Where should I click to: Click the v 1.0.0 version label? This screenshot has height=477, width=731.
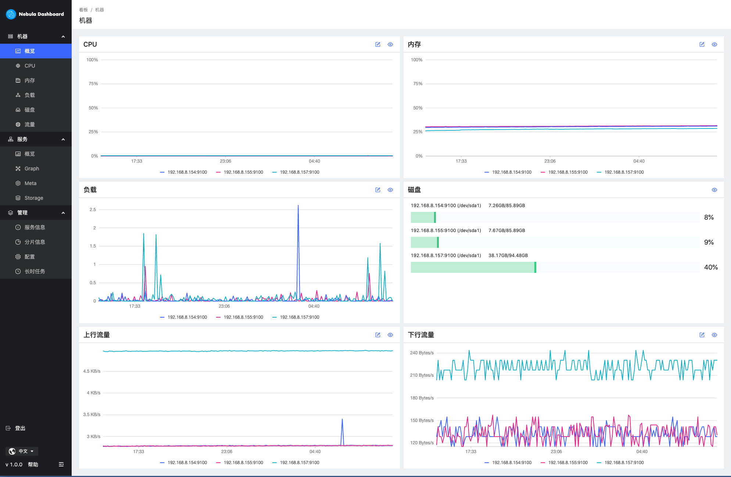pyautogui.click(x=14, y=465)
